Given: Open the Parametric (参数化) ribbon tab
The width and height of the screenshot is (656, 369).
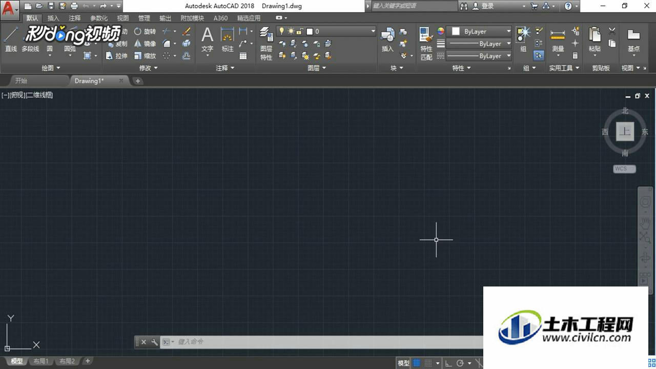Looking at the screenshot, I should 99,18.
